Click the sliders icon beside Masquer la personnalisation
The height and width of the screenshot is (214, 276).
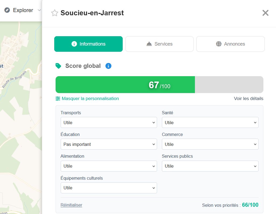[58, 99]
